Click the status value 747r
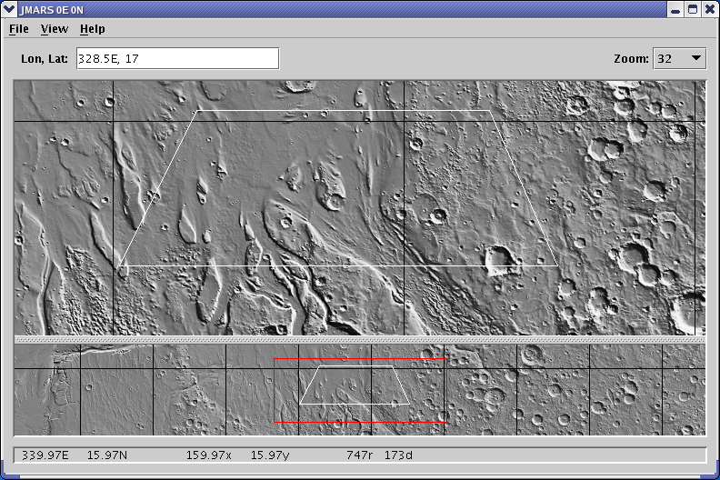 coord(359,455)
